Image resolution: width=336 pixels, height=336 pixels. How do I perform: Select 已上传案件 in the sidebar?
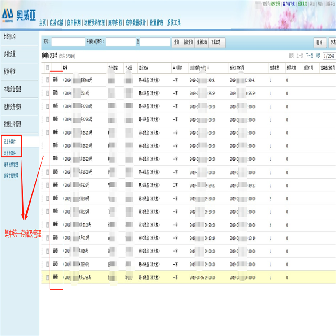10,142
